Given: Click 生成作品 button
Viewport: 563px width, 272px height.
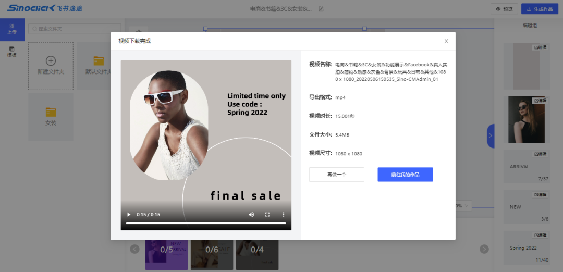Looking at the screenshot, I should 540,9.
